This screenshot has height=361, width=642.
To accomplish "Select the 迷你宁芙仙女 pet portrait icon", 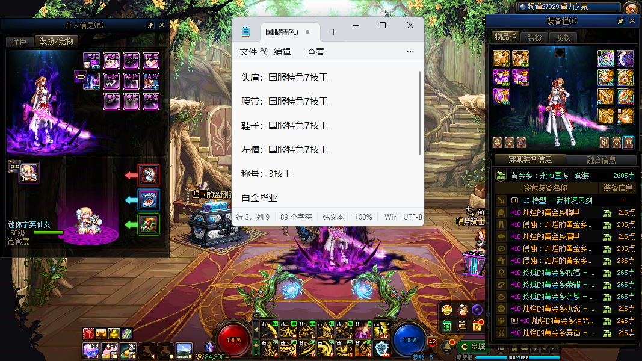I will pos(29,171).
